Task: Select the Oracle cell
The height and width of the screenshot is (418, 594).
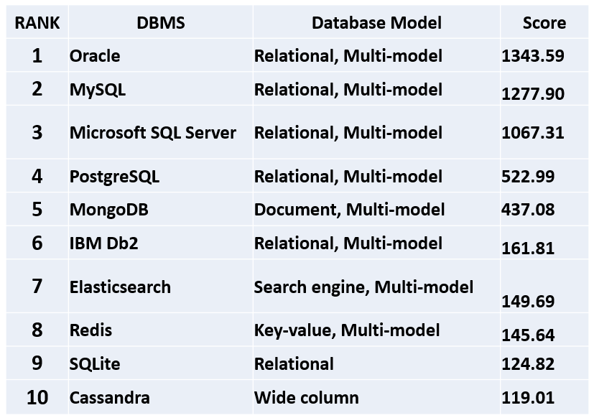Action: coord(95,56)
